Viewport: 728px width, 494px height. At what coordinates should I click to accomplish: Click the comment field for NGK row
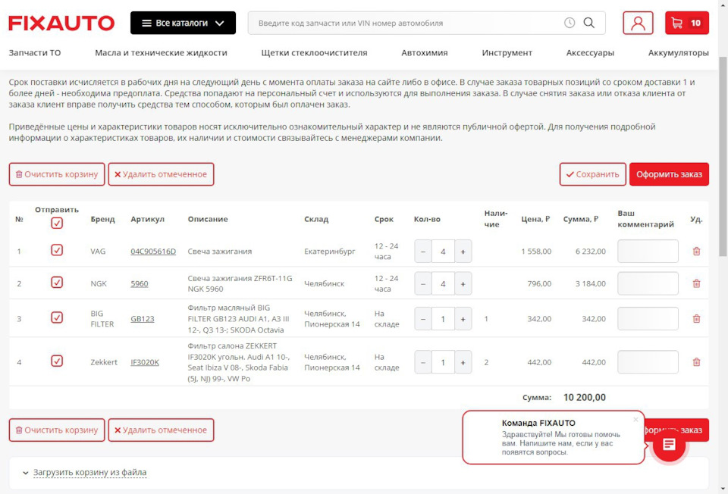pyautogui.click(x=648, y=283)
